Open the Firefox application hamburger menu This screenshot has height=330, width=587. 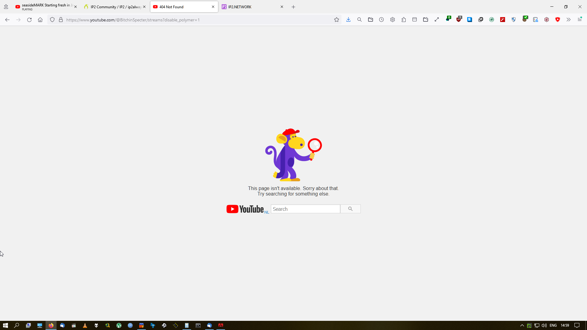click(580, 20)
